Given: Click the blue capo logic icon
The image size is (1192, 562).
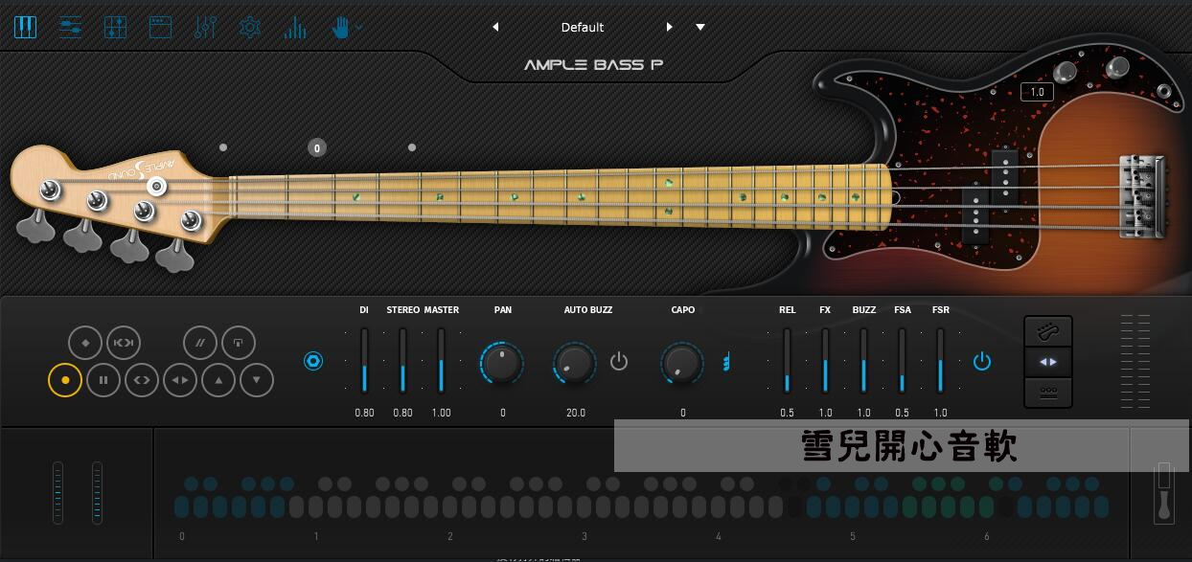Looking at the screenshot, I should click(x=727, y=361).
